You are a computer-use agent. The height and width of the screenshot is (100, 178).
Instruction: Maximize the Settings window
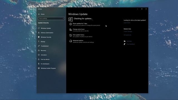click(x=142, y=9)
